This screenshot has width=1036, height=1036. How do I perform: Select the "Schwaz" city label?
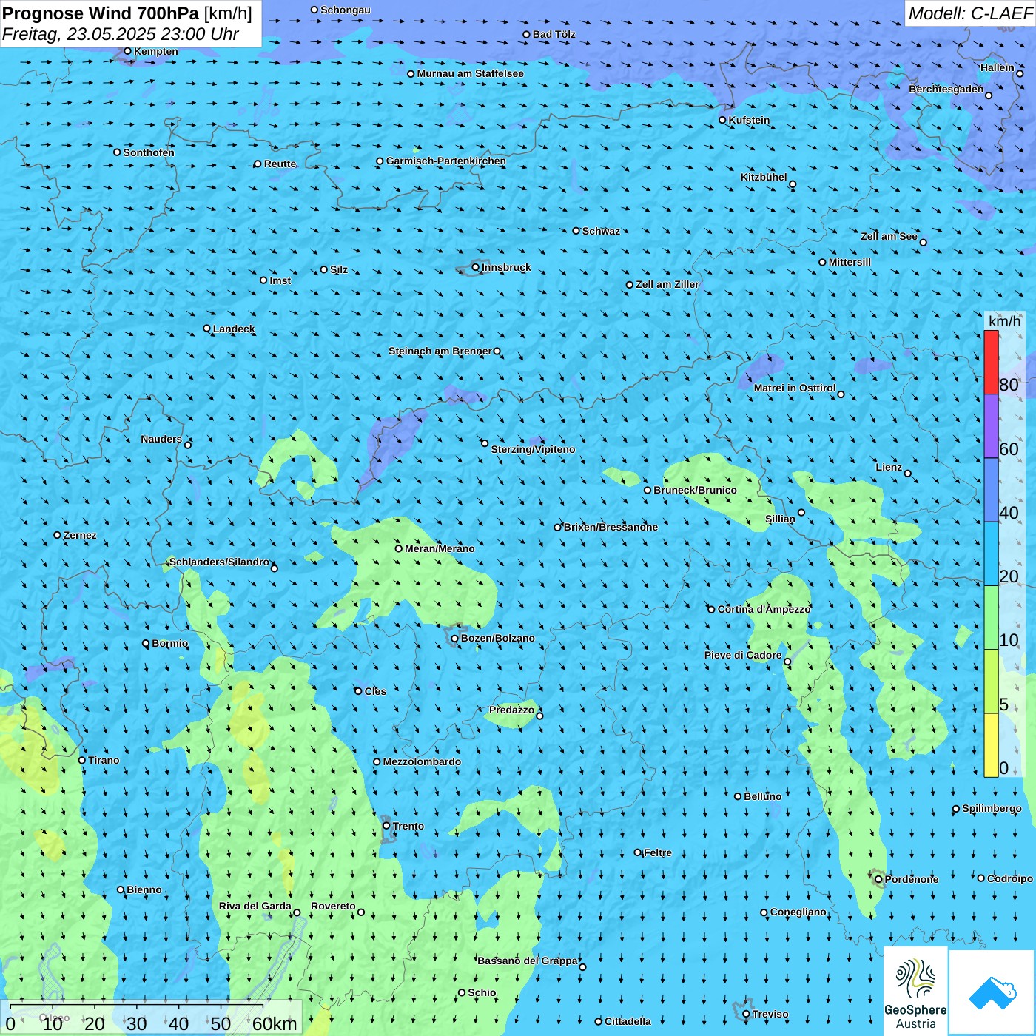pyautogui.click(x=602, y=231)
